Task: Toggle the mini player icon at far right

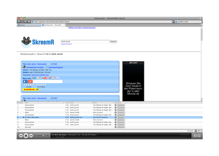Action: point(199,136)
